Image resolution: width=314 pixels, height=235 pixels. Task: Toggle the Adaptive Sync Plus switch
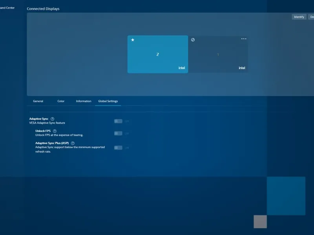pyautogui.click(x=118, y=148)
